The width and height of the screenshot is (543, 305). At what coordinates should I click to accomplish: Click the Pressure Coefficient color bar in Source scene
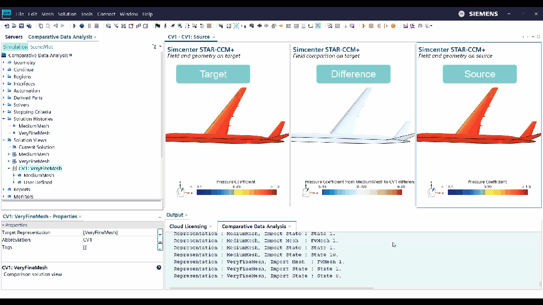[x=488, y=192]
